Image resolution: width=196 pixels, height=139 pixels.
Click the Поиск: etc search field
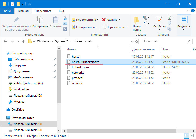click(x=167, y=41)
